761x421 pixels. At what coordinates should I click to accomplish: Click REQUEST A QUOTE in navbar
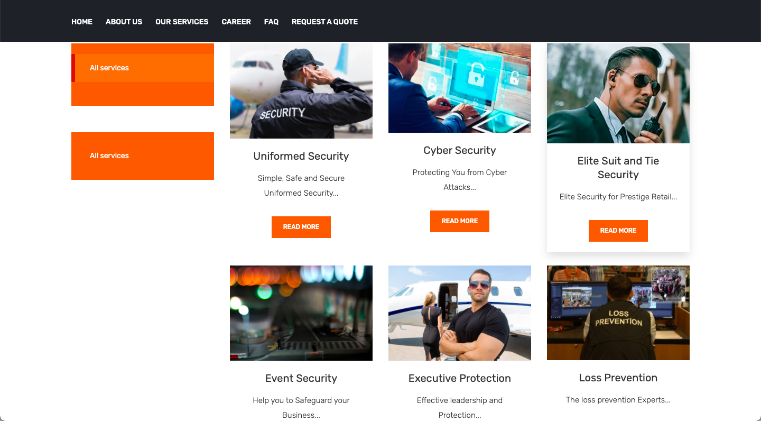(x=324, y=22)
